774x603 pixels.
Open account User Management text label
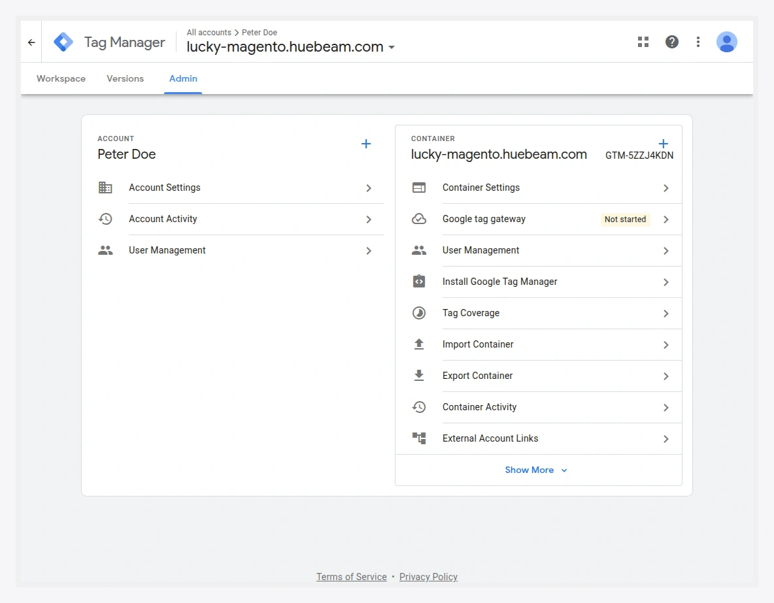coord(167,250)
